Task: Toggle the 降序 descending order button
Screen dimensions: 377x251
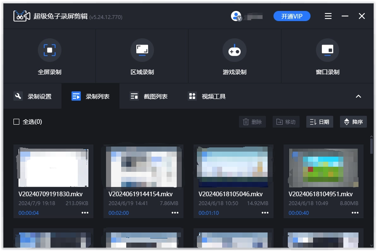Action: (353, 122)
